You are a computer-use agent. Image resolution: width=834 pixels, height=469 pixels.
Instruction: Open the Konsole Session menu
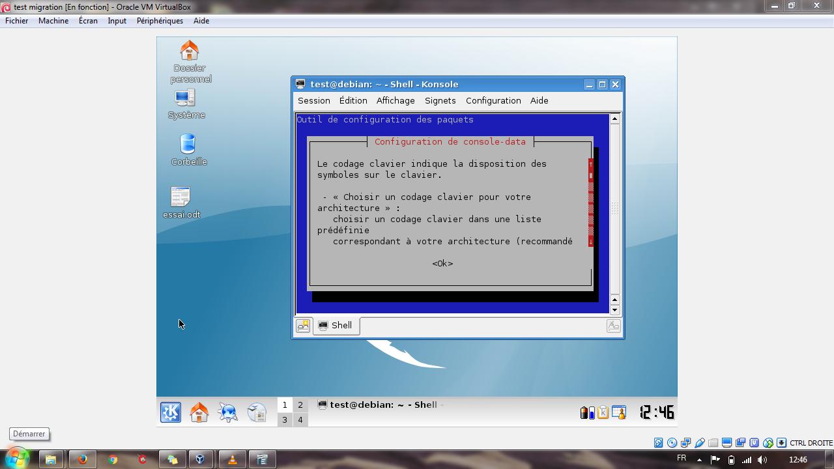(x=313, y=101)
